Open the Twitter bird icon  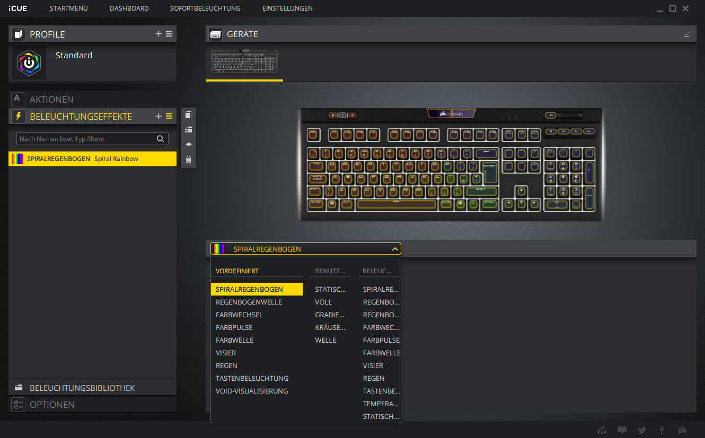tap(642, 430)
